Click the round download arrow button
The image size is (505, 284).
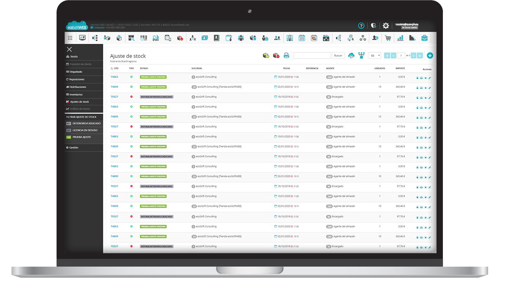[x=430, y=56]
